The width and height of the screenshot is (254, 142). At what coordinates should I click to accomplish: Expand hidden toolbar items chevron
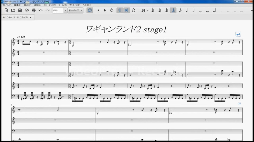[x=252, y=11]
